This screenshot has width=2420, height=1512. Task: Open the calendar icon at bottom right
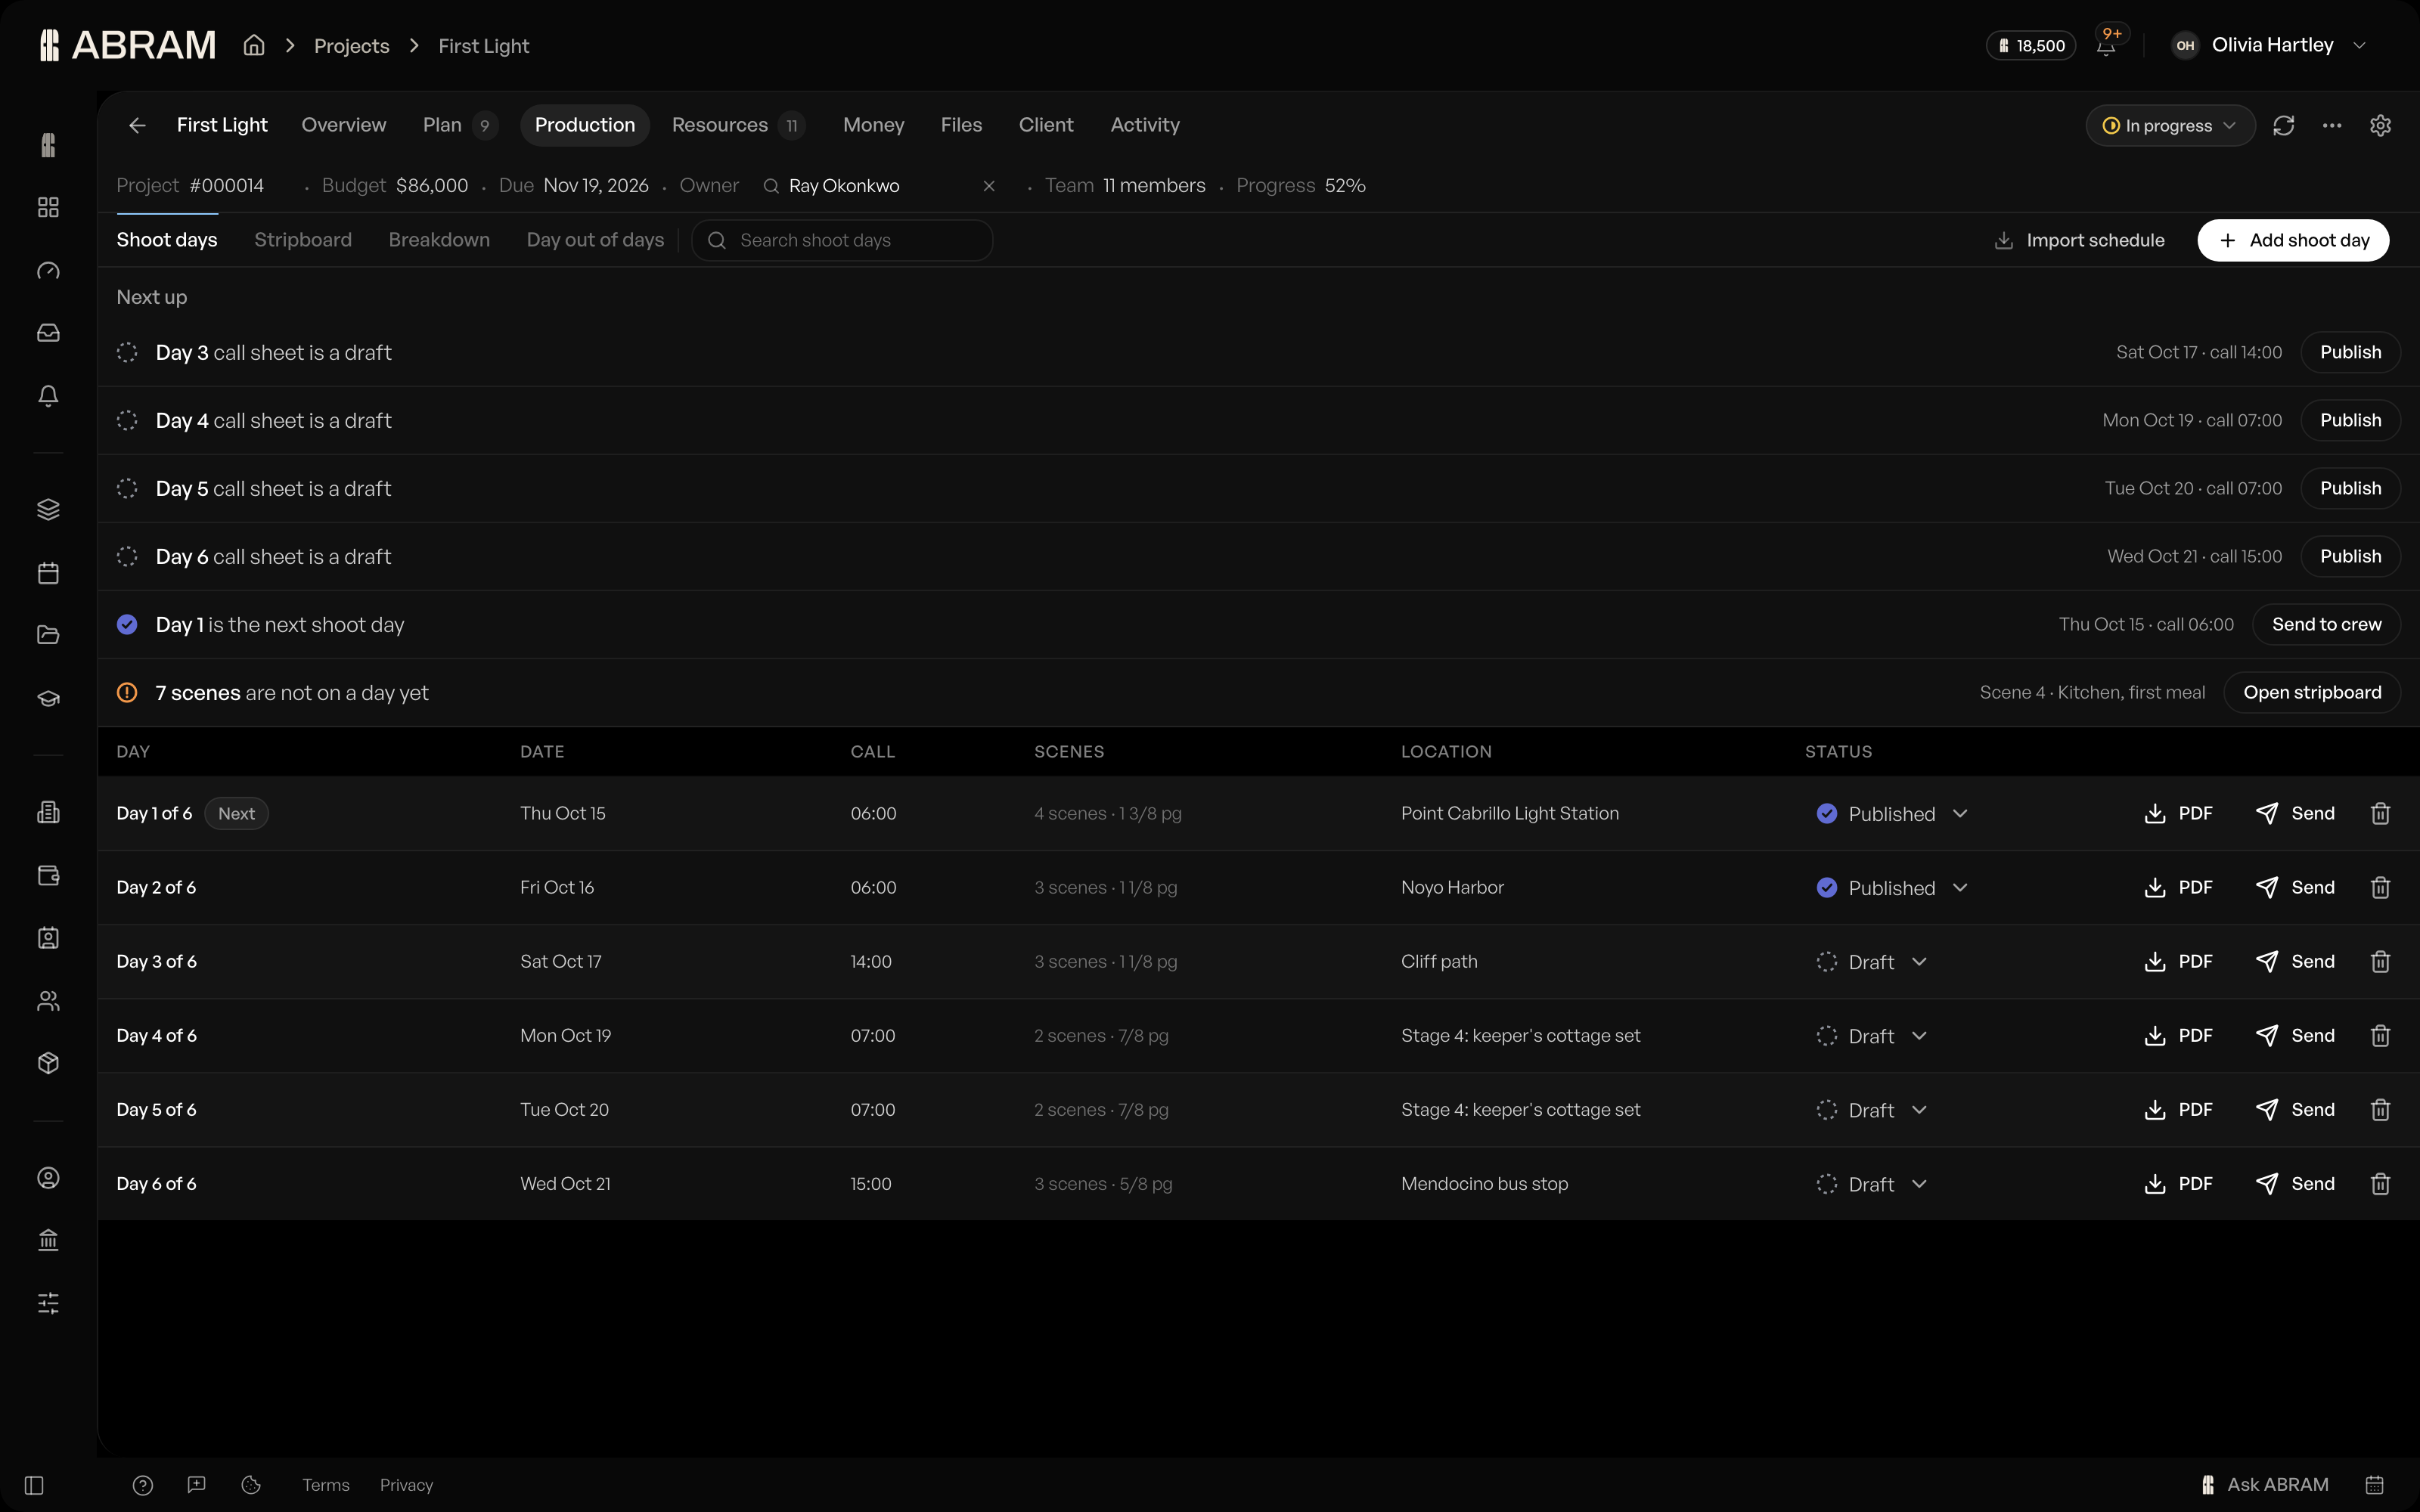2374,1485
